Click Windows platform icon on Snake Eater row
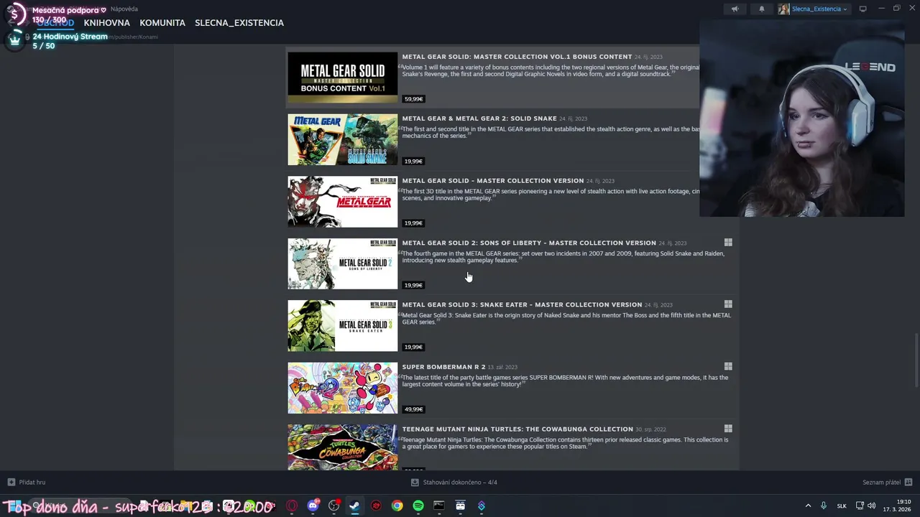The height and width of the screenshot is (517, 920). click(728, 304)
